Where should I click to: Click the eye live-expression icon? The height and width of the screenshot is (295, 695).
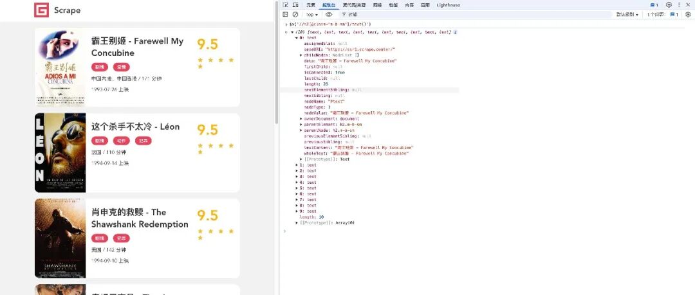pyautogui.click(x=328, y=15)
